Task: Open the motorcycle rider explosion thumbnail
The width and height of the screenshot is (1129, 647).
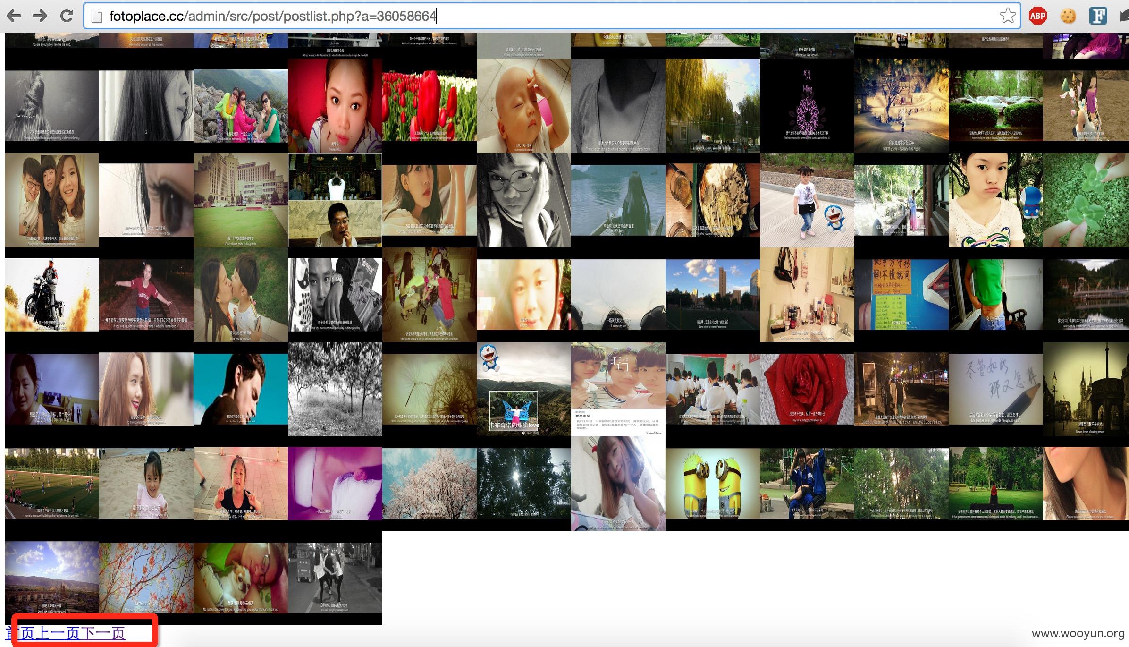Action: 52,295
